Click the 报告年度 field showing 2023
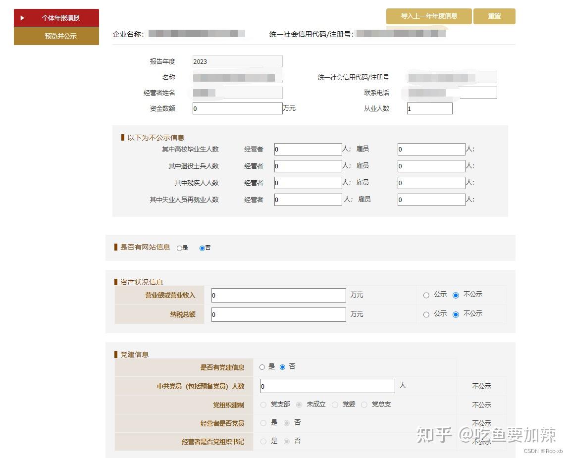Viewport: 570px width, 458px height. 237,61
